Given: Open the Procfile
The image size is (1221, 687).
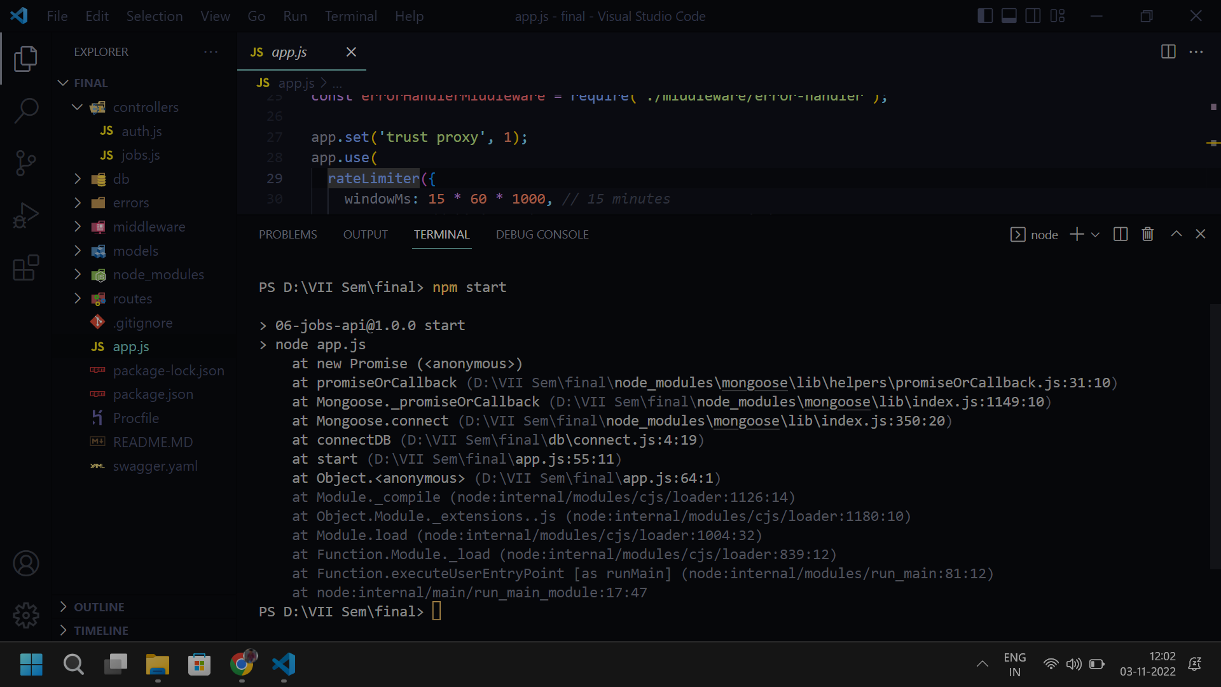Looking at the screenshot, I should pos(144,418).
